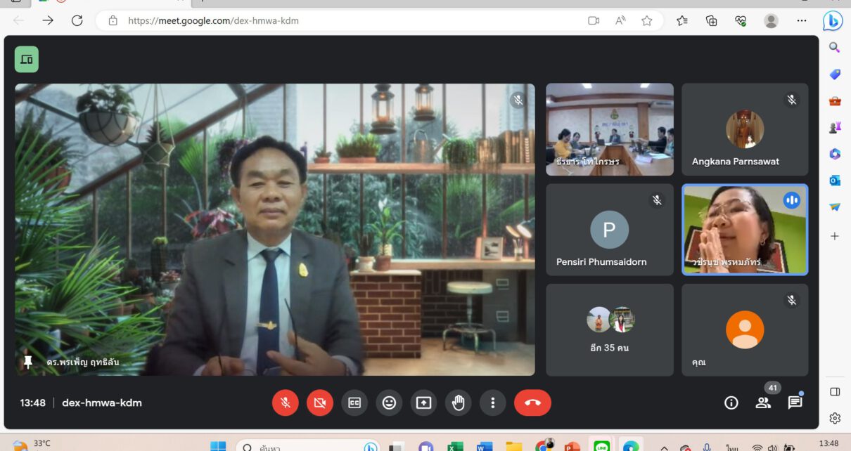This screenshot has width=851, height=451.
Task: Open the chat with everyone panel
Action: (795, 403)
